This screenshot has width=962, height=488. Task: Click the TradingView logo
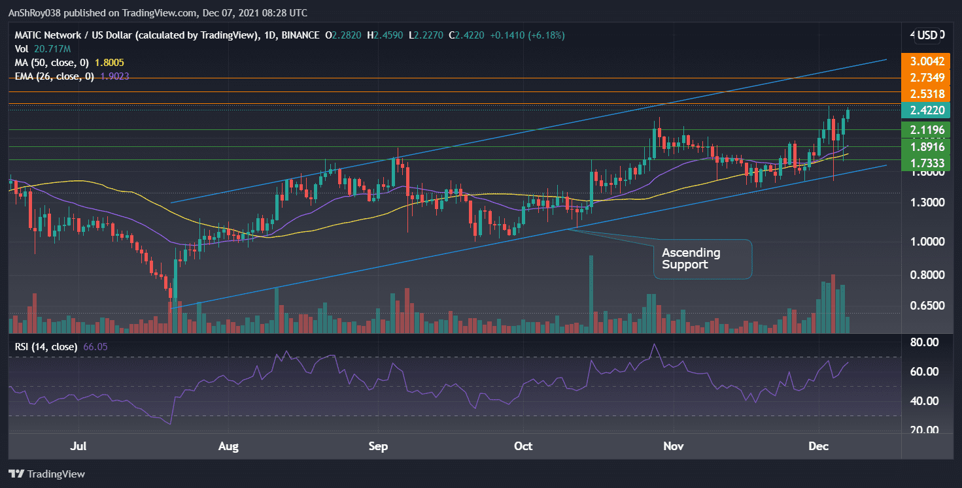click(x=46, y=474)
